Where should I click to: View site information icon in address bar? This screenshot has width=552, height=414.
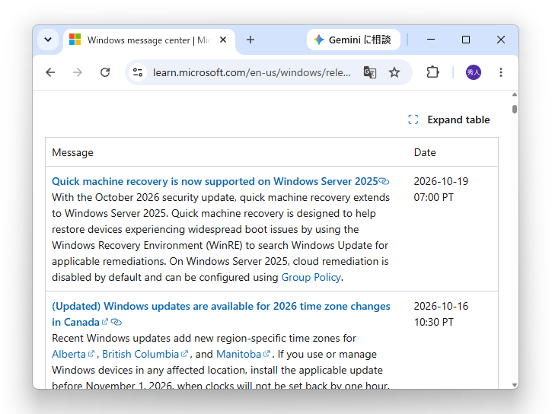point(138,72)
